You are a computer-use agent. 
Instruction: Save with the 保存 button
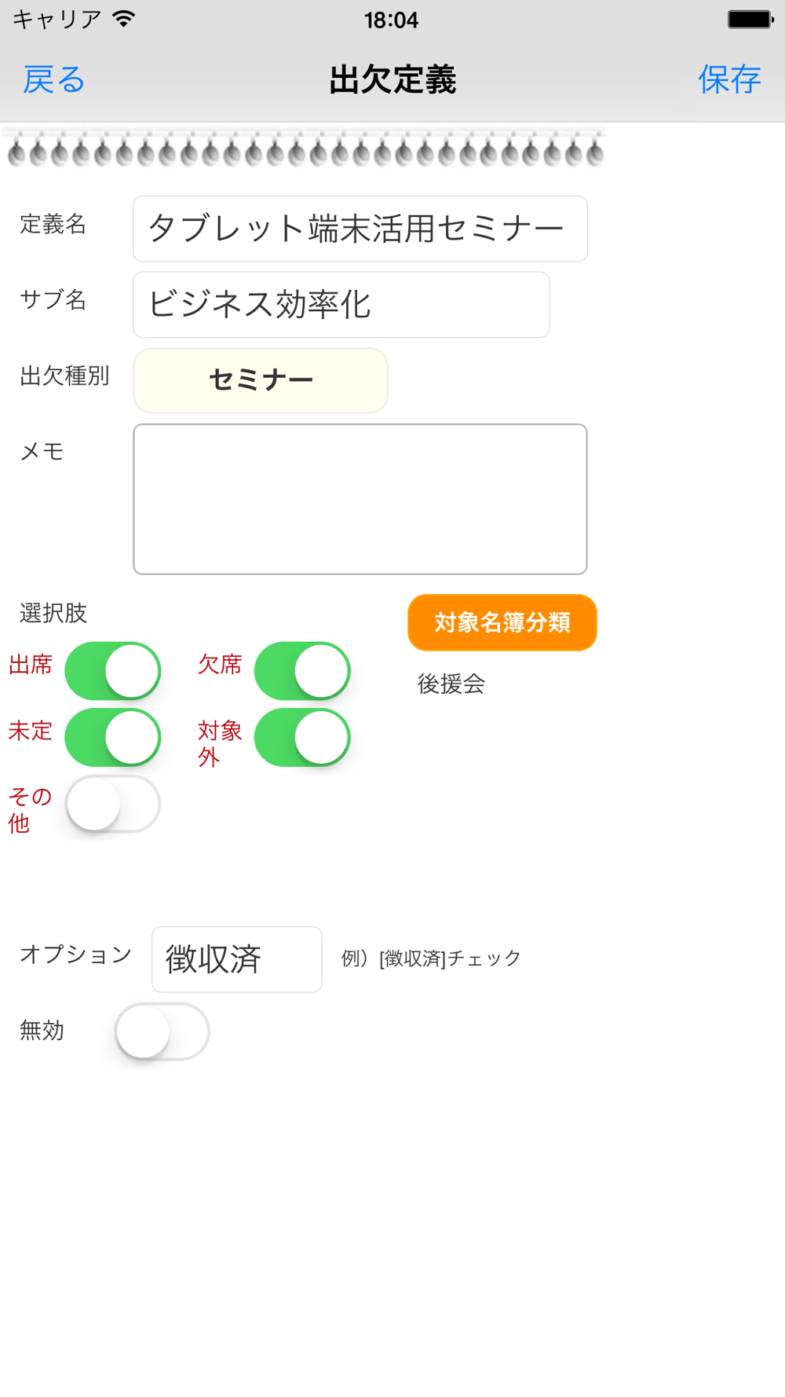tap(729, 79)
